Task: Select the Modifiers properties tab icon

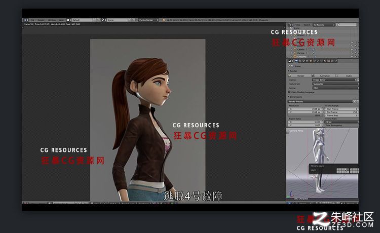Action: coord(318,61)
